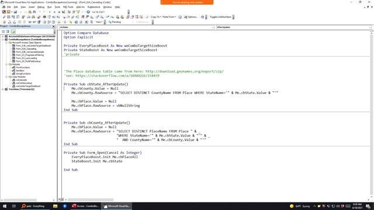Open the File menu
374x210 pixels.
click(x=9, y=7)
